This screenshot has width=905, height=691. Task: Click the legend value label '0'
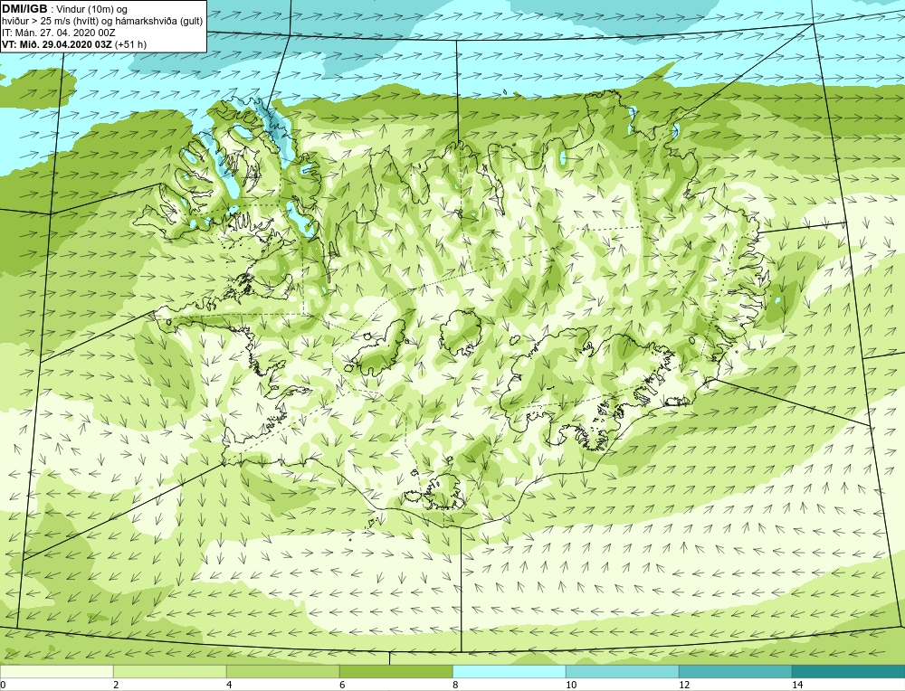(3, 685)
